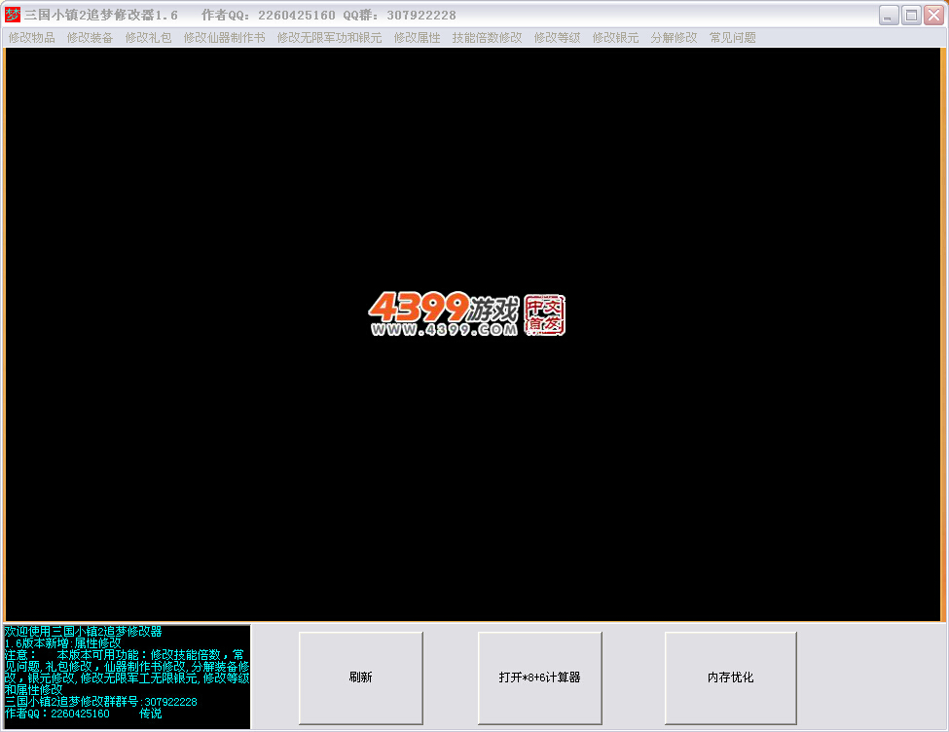The width and height of the screenshot is (949, 732).
Task: Click the 打开*8+6计算器 button
Action: (x=540, y=677)
